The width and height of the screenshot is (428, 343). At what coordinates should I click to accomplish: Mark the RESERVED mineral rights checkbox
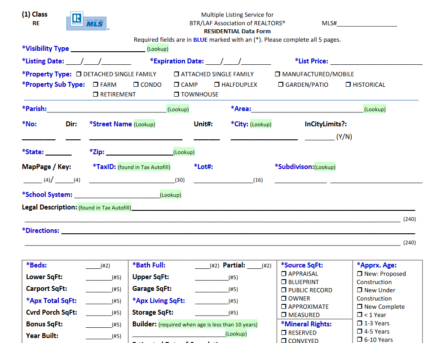(284, 333)
